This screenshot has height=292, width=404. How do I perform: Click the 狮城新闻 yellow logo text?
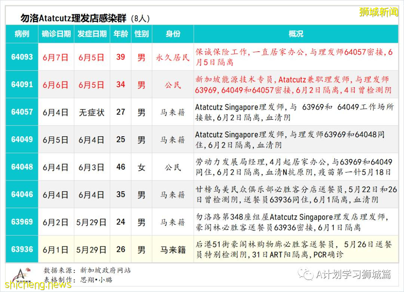[378, 11]
